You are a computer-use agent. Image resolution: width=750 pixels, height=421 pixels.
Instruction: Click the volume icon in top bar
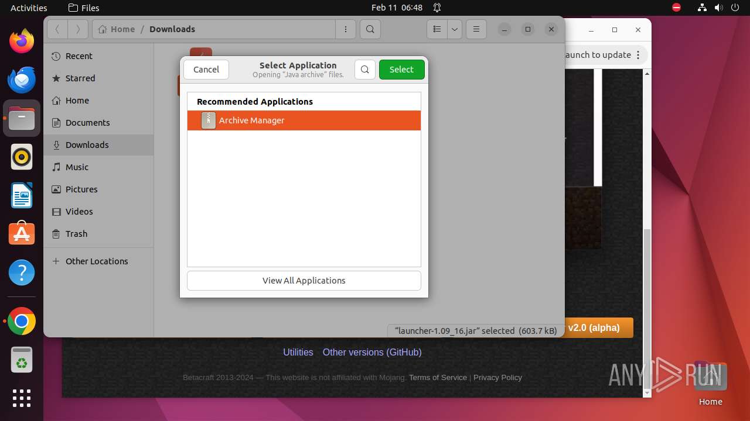point(718,8)
